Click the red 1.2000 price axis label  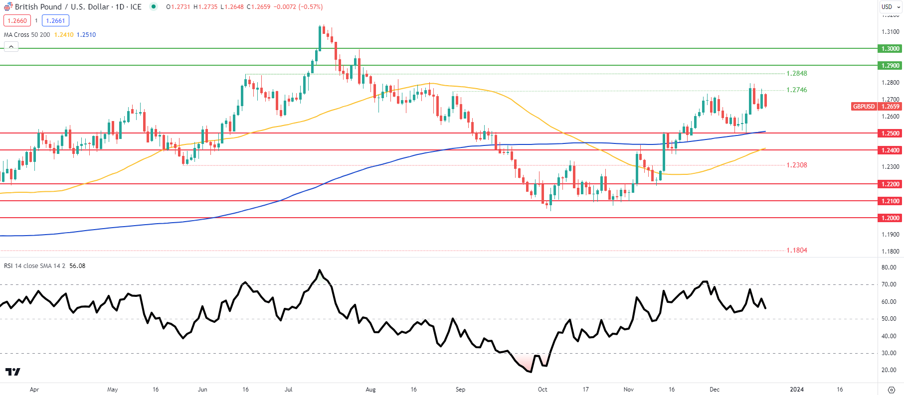[x=891, y=218]
